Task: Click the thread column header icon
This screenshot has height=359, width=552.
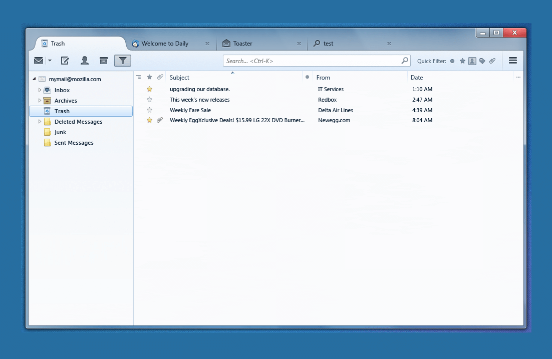Action: (x=139, y=78)
